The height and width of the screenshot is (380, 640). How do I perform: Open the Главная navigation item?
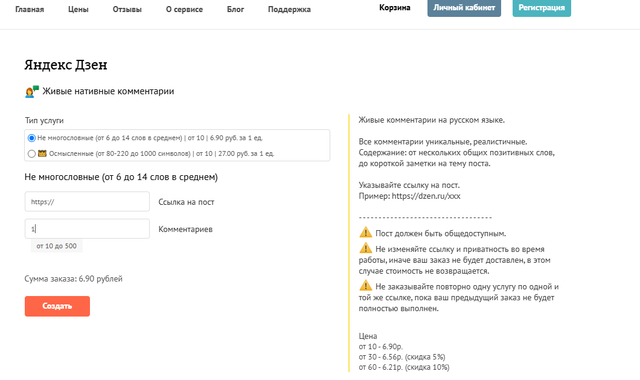tap(30, 10)
